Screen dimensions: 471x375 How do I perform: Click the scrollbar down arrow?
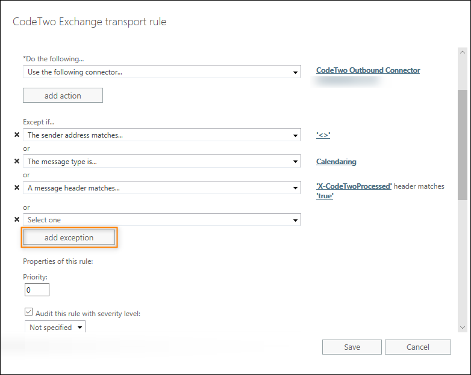coord(463,328)
